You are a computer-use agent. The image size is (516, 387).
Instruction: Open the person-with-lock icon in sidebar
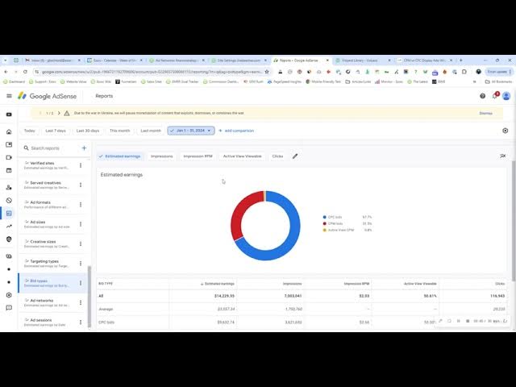(9, 187)
